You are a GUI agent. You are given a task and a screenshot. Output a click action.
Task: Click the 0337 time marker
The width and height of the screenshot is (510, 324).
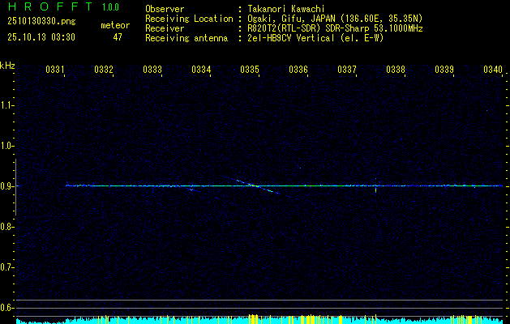(x=347, y=70)
